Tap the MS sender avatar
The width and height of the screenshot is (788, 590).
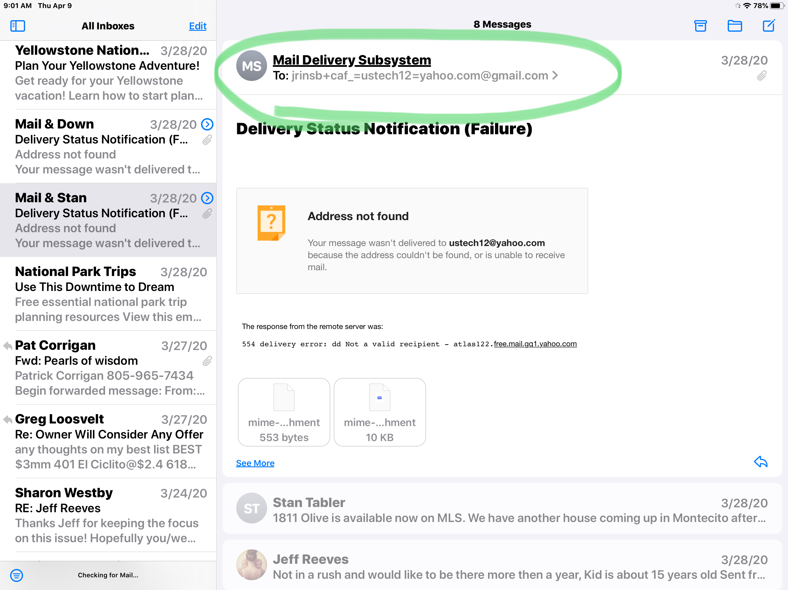pyautogui.click(x=252, y=65)
